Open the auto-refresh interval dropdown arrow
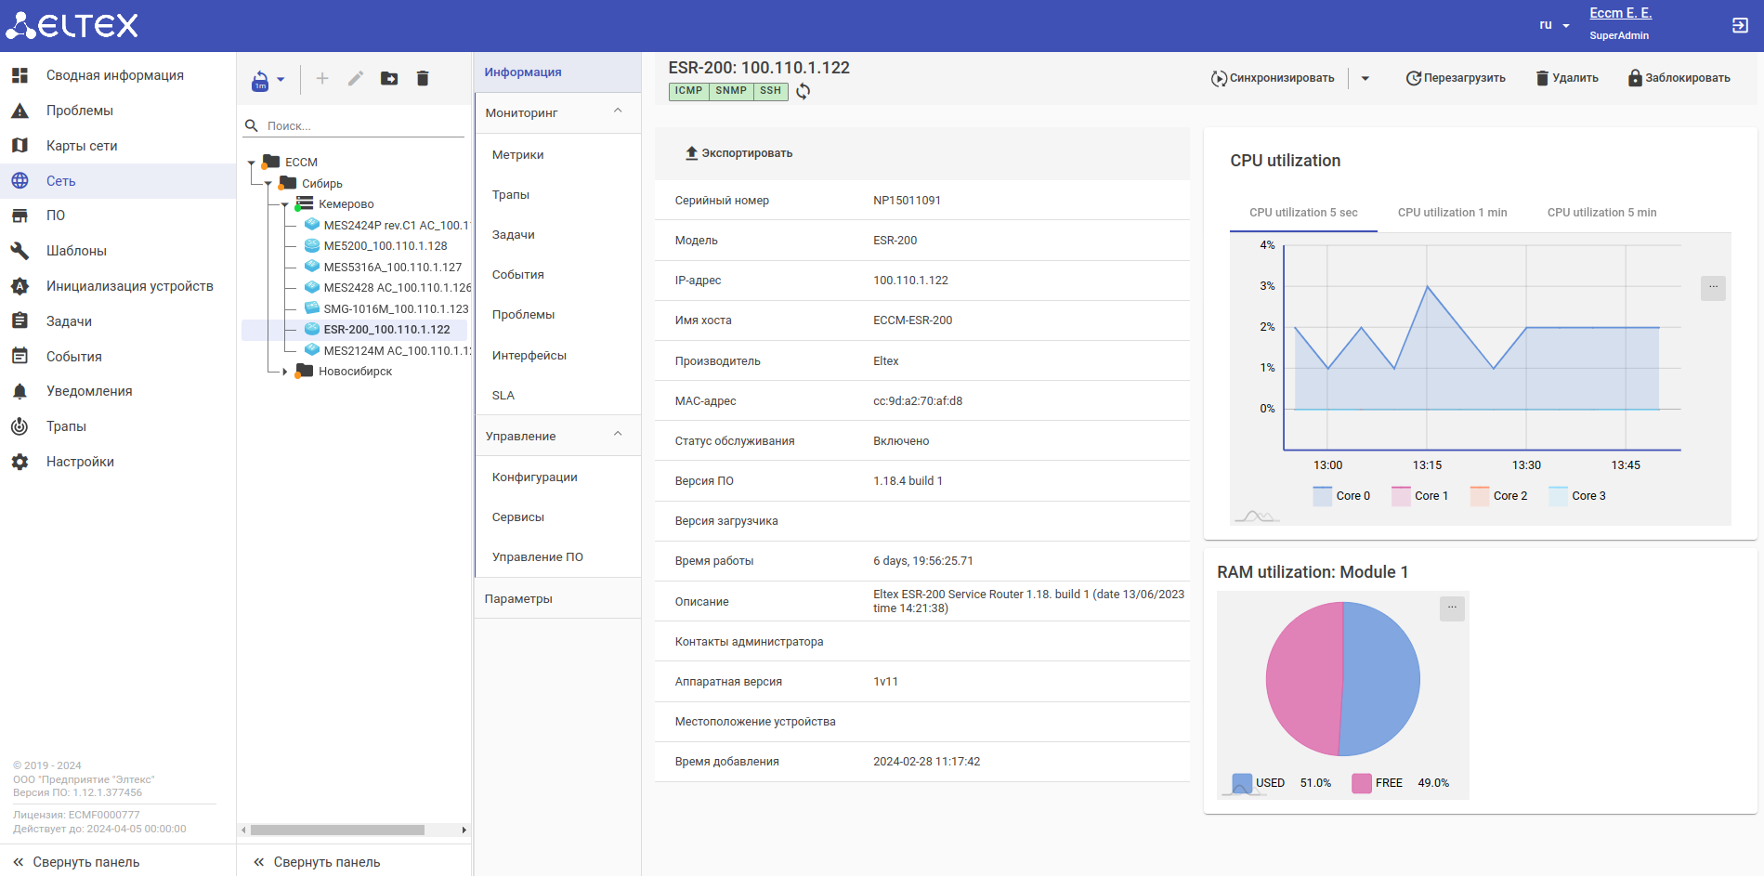The width and height of the screenshot is (1764, 876). click(x=281, y=80)
